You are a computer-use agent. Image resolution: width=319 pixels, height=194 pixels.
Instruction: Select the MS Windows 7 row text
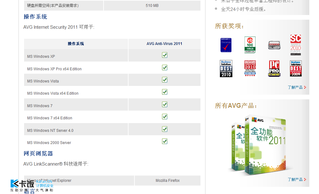tap(40, 106)
